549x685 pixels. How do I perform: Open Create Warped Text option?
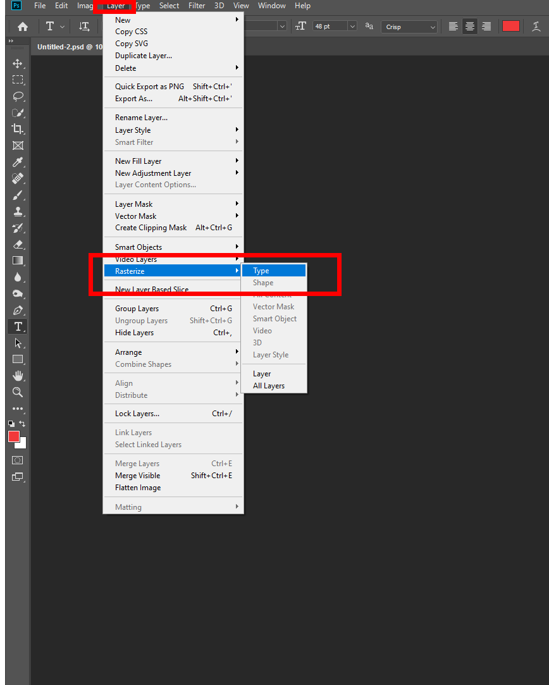pyautogui.click(x=536, y=27)
